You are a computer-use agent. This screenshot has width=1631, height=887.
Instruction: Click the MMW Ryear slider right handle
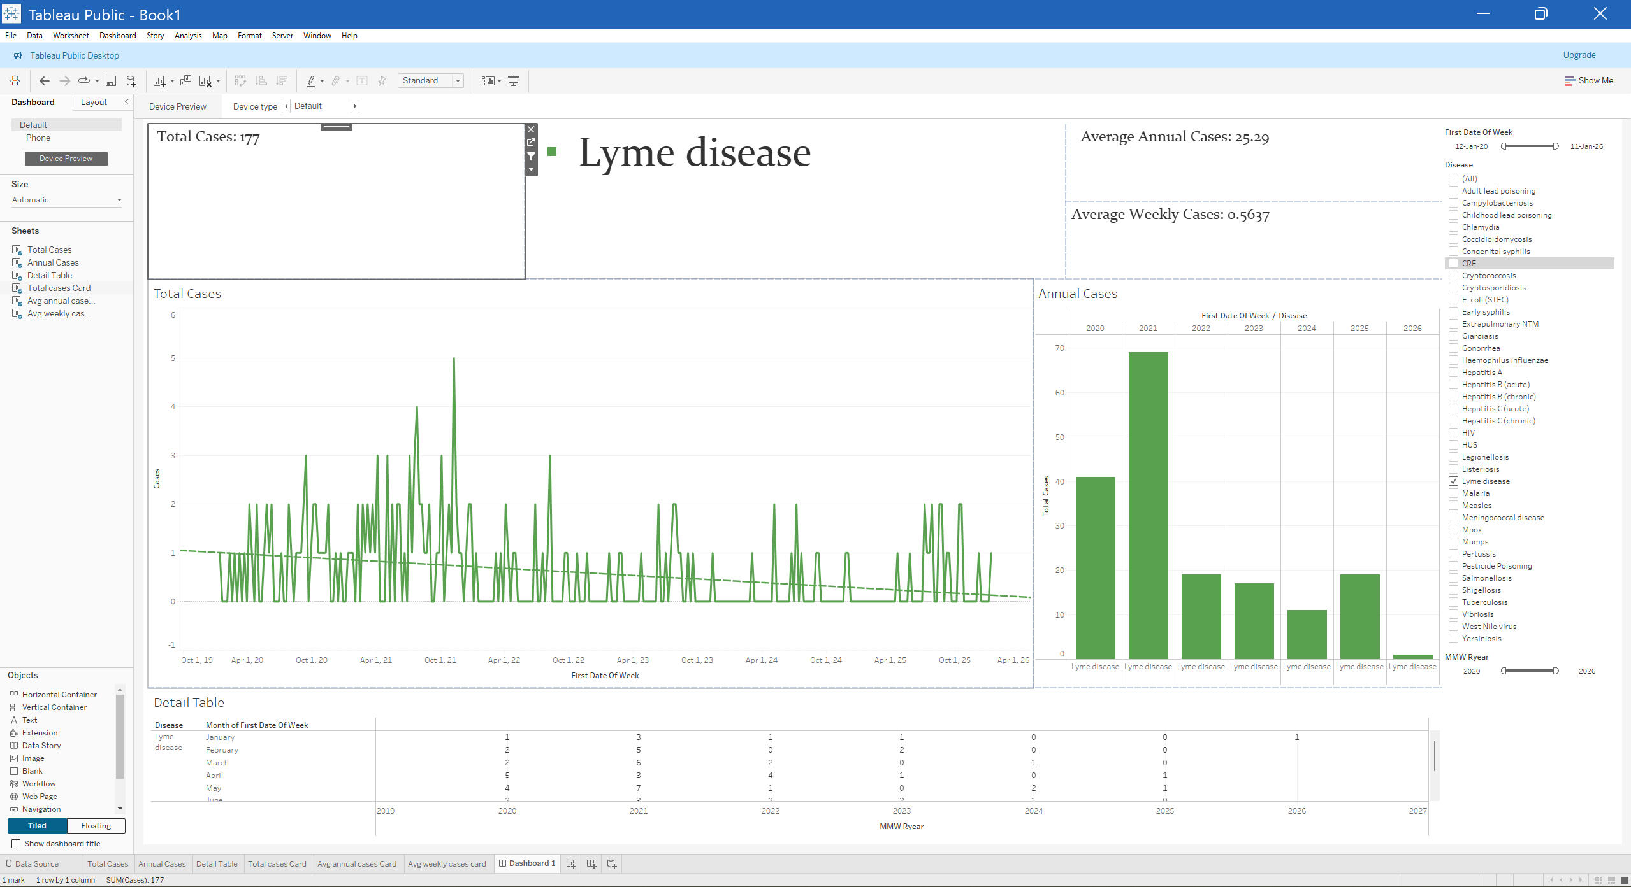point(1556,671)
